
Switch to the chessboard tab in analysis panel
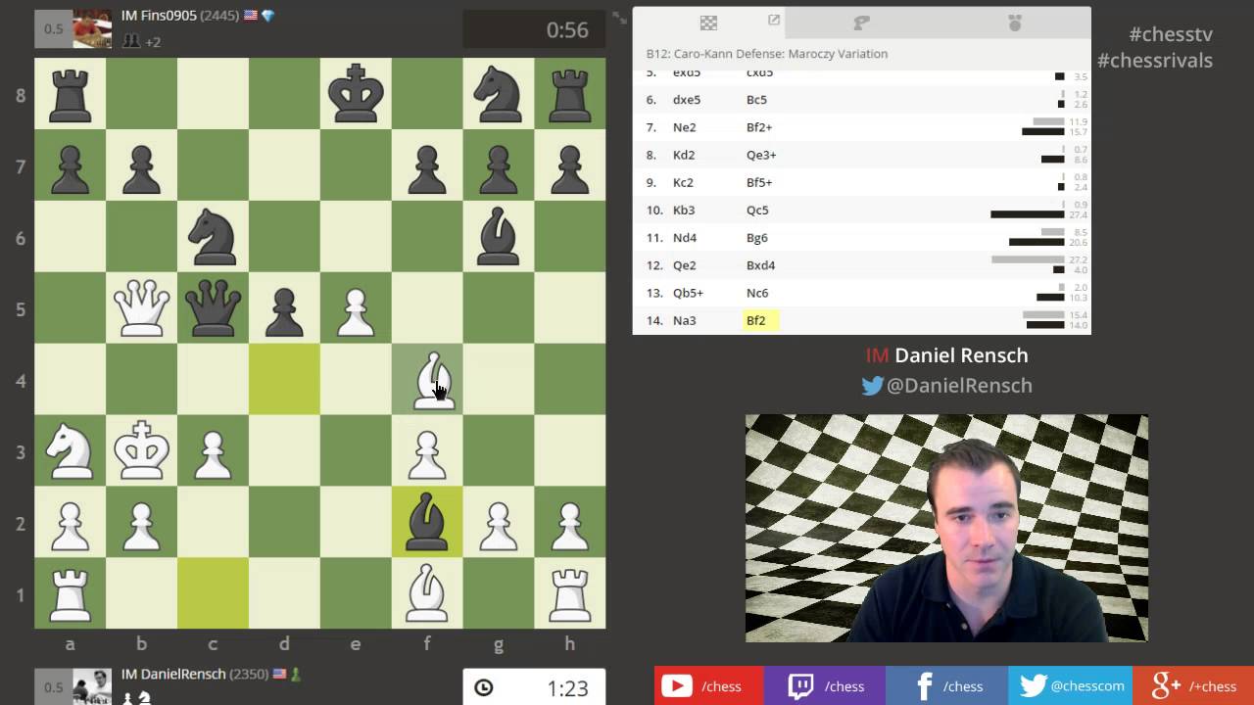click(708, 22)
